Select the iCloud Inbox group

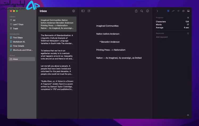[22, 59]
